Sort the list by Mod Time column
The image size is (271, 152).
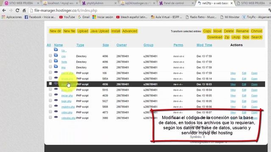pos(204,45)
